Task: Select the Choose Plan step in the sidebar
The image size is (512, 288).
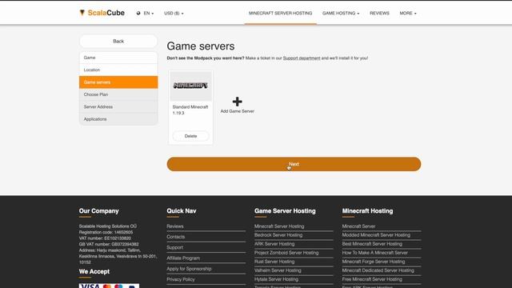Action: click(118, 94)
